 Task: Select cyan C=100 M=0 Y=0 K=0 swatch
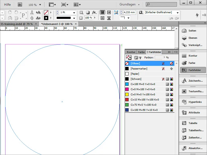click(150, 84)
